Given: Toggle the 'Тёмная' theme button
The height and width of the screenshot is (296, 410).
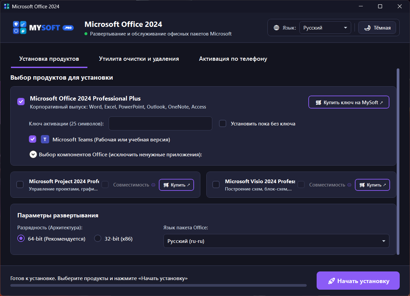Looking at the screenshot, I should pos(377,28).
